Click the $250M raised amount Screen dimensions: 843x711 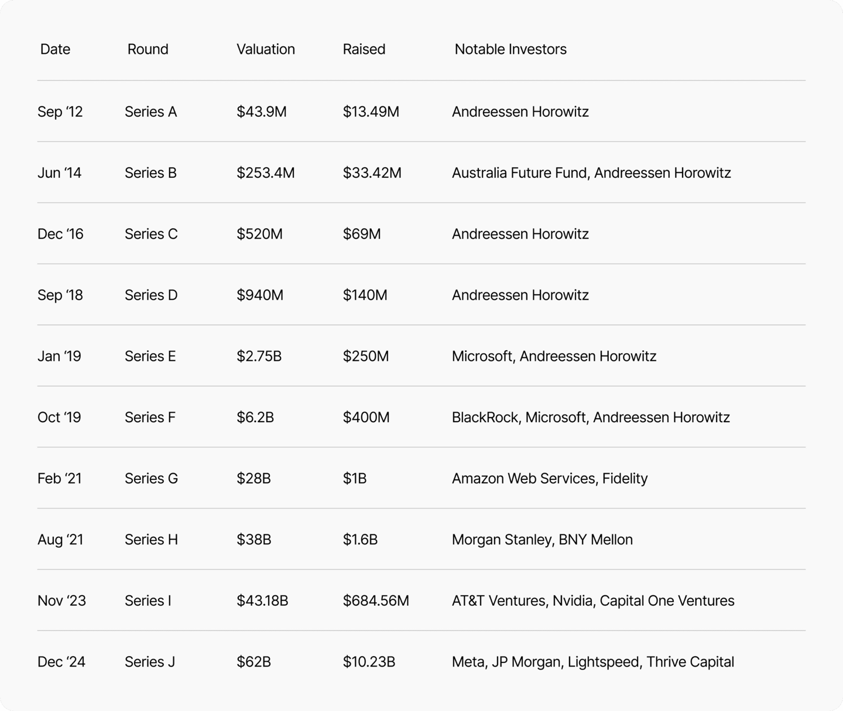point(365,356)
